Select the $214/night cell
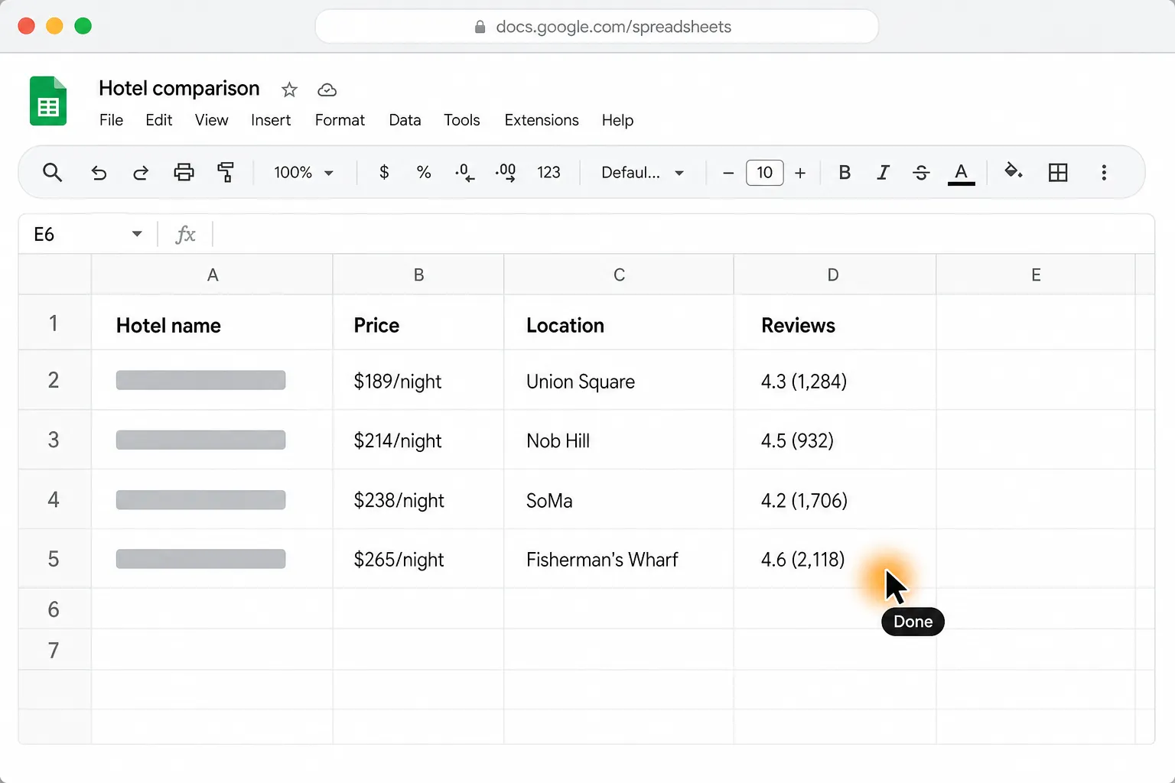1175x783 pixels. (418, 440)
